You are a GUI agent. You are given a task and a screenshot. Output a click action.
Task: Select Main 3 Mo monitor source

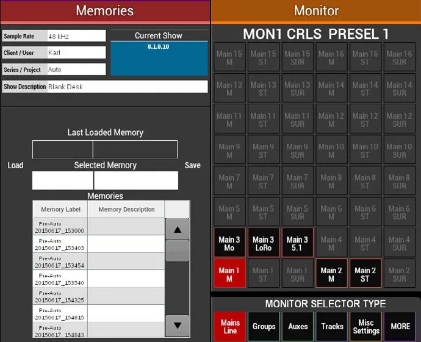(229, 243)
